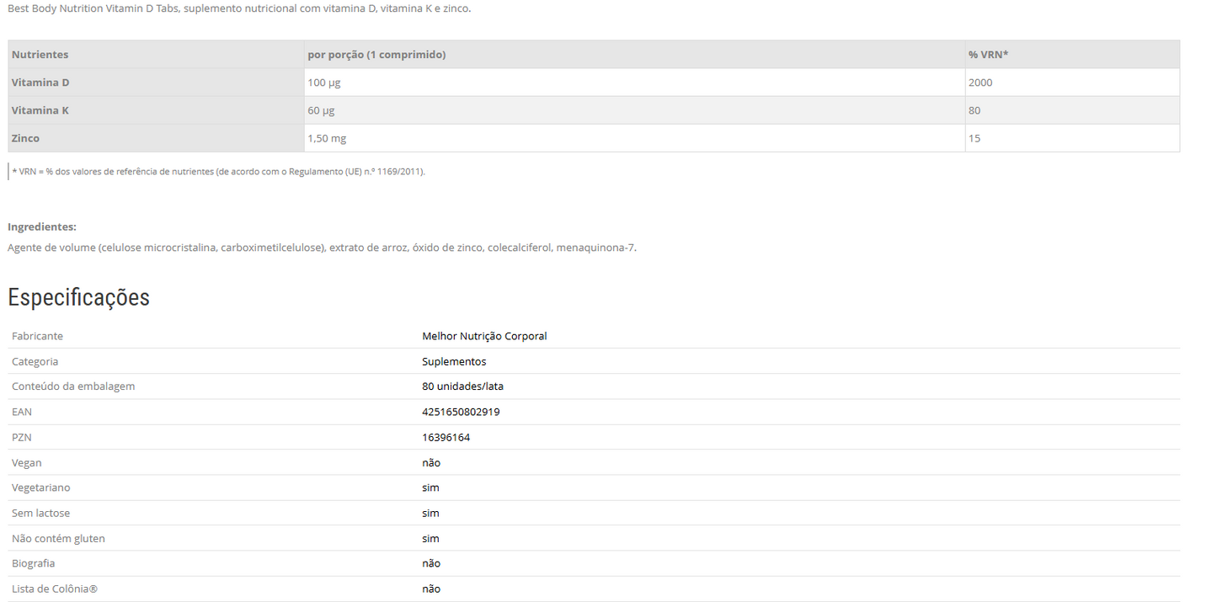Click the 100 µg value cell
Image resolution: width=1217 pixels, height=602 pixels.
tap(324, 83)
